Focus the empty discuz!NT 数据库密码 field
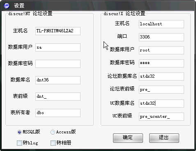Image resolution: width=196 pixels, height=151 pixels. (x=58, y=64)
